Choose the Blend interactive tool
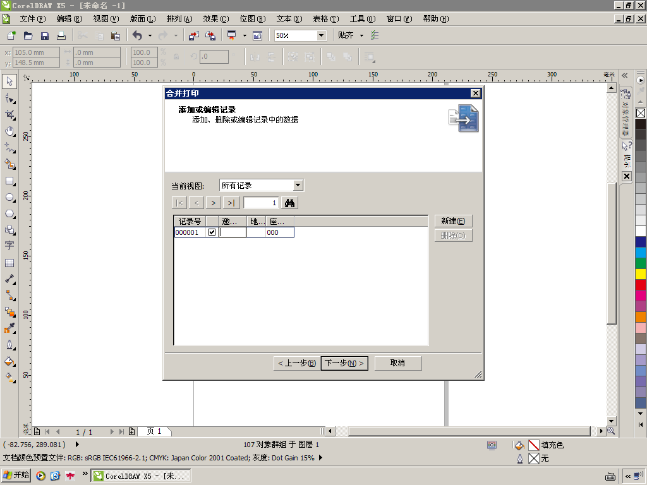The image size is (647, 485). [x=9, y=312]
